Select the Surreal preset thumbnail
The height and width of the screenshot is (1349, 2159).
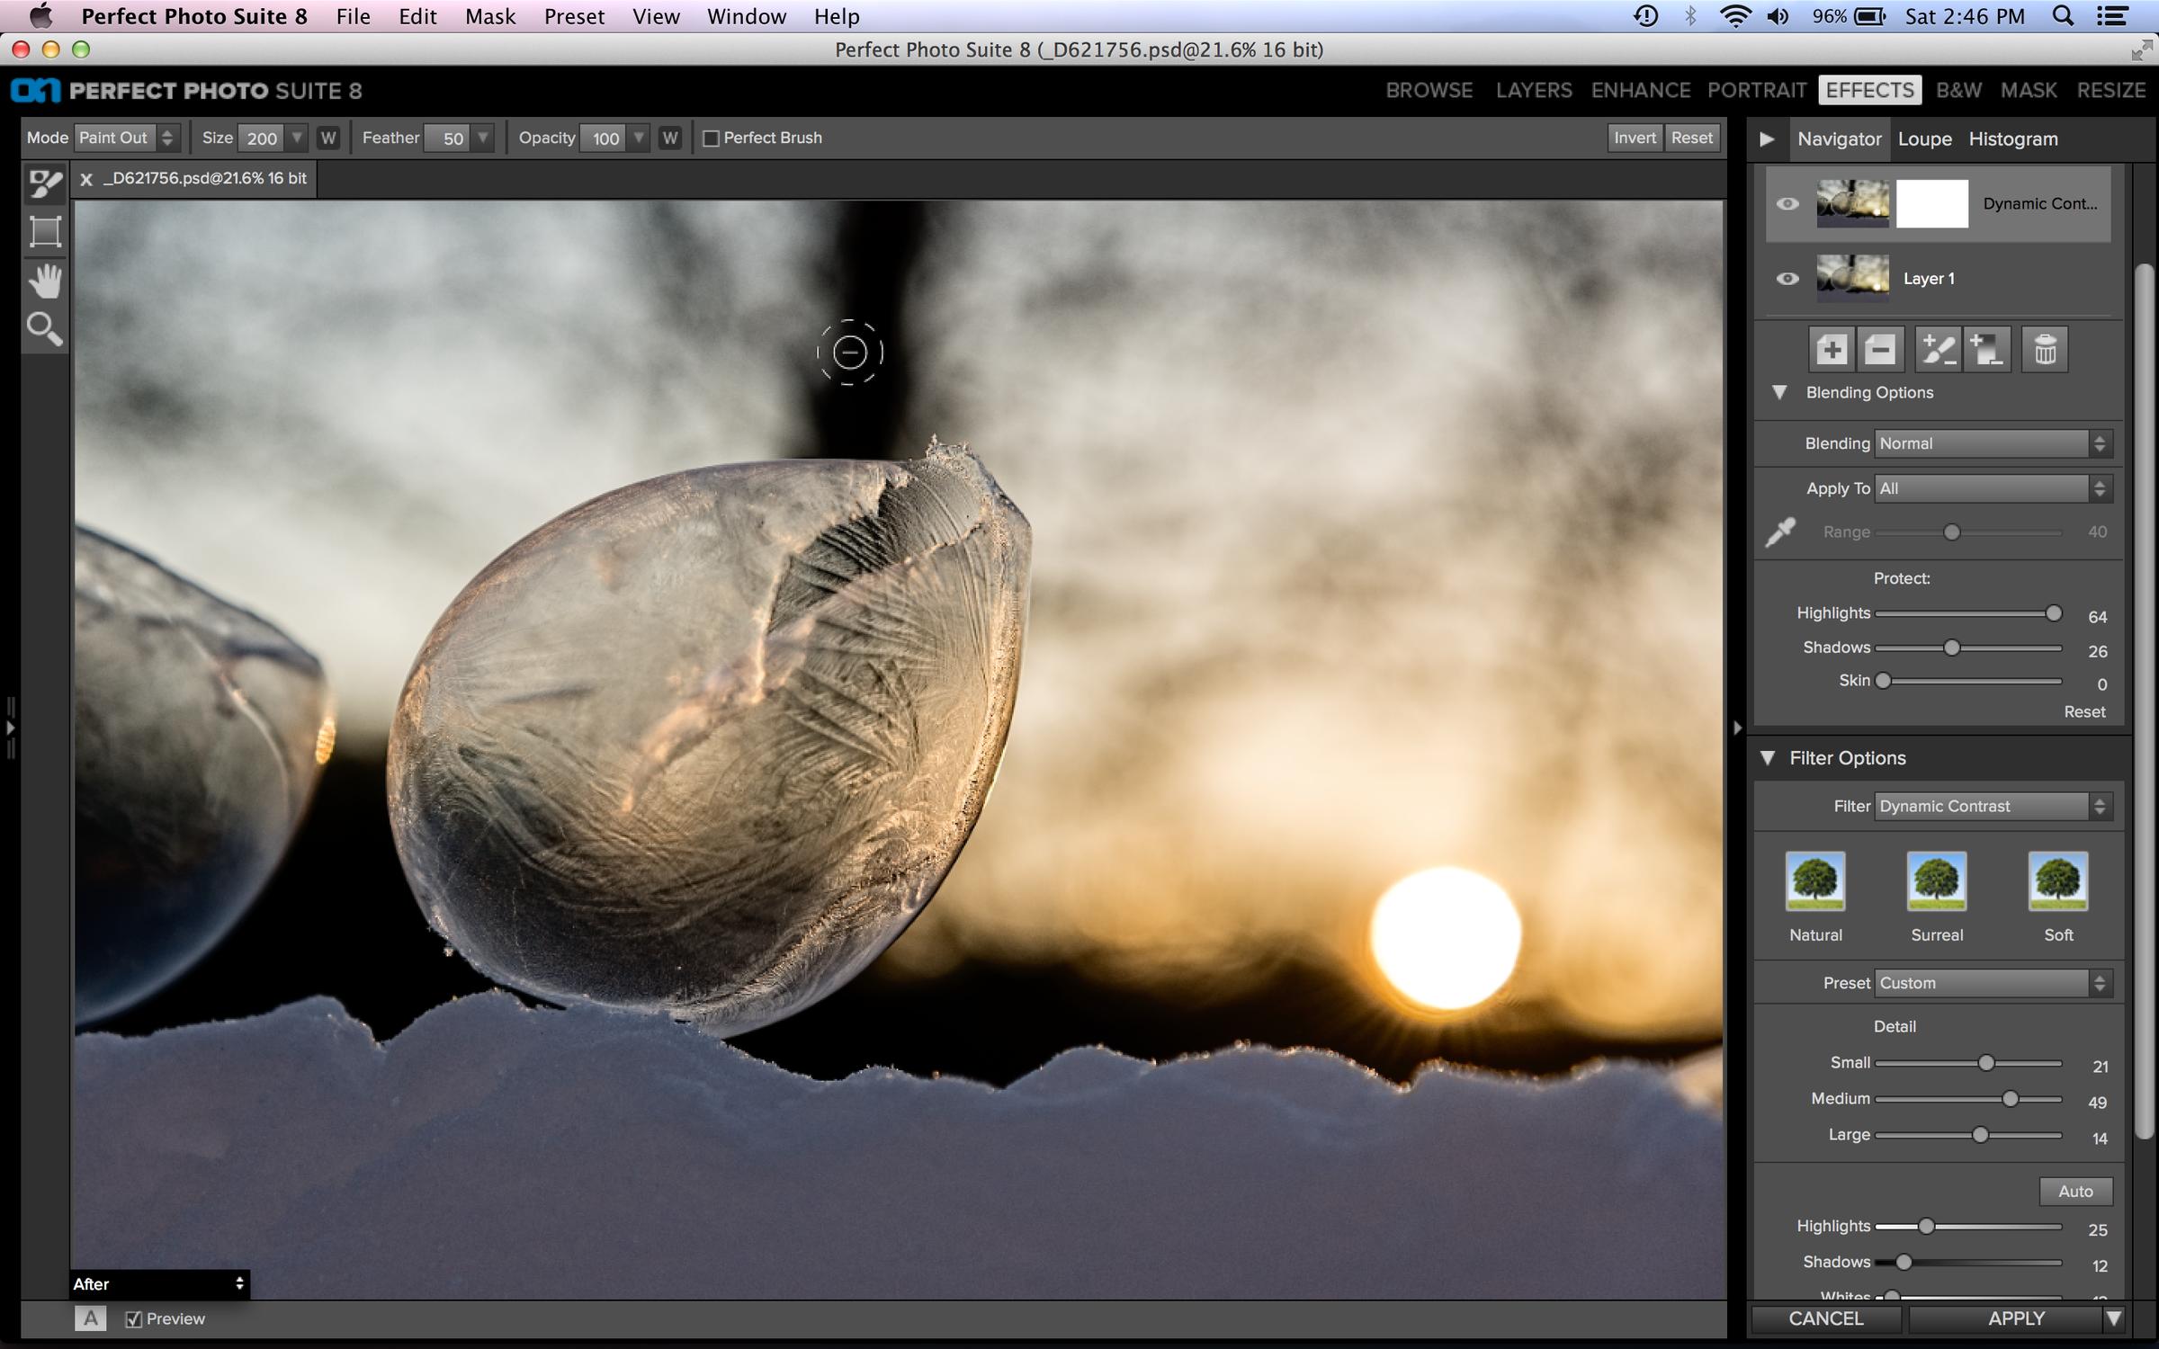(1937, 882)
